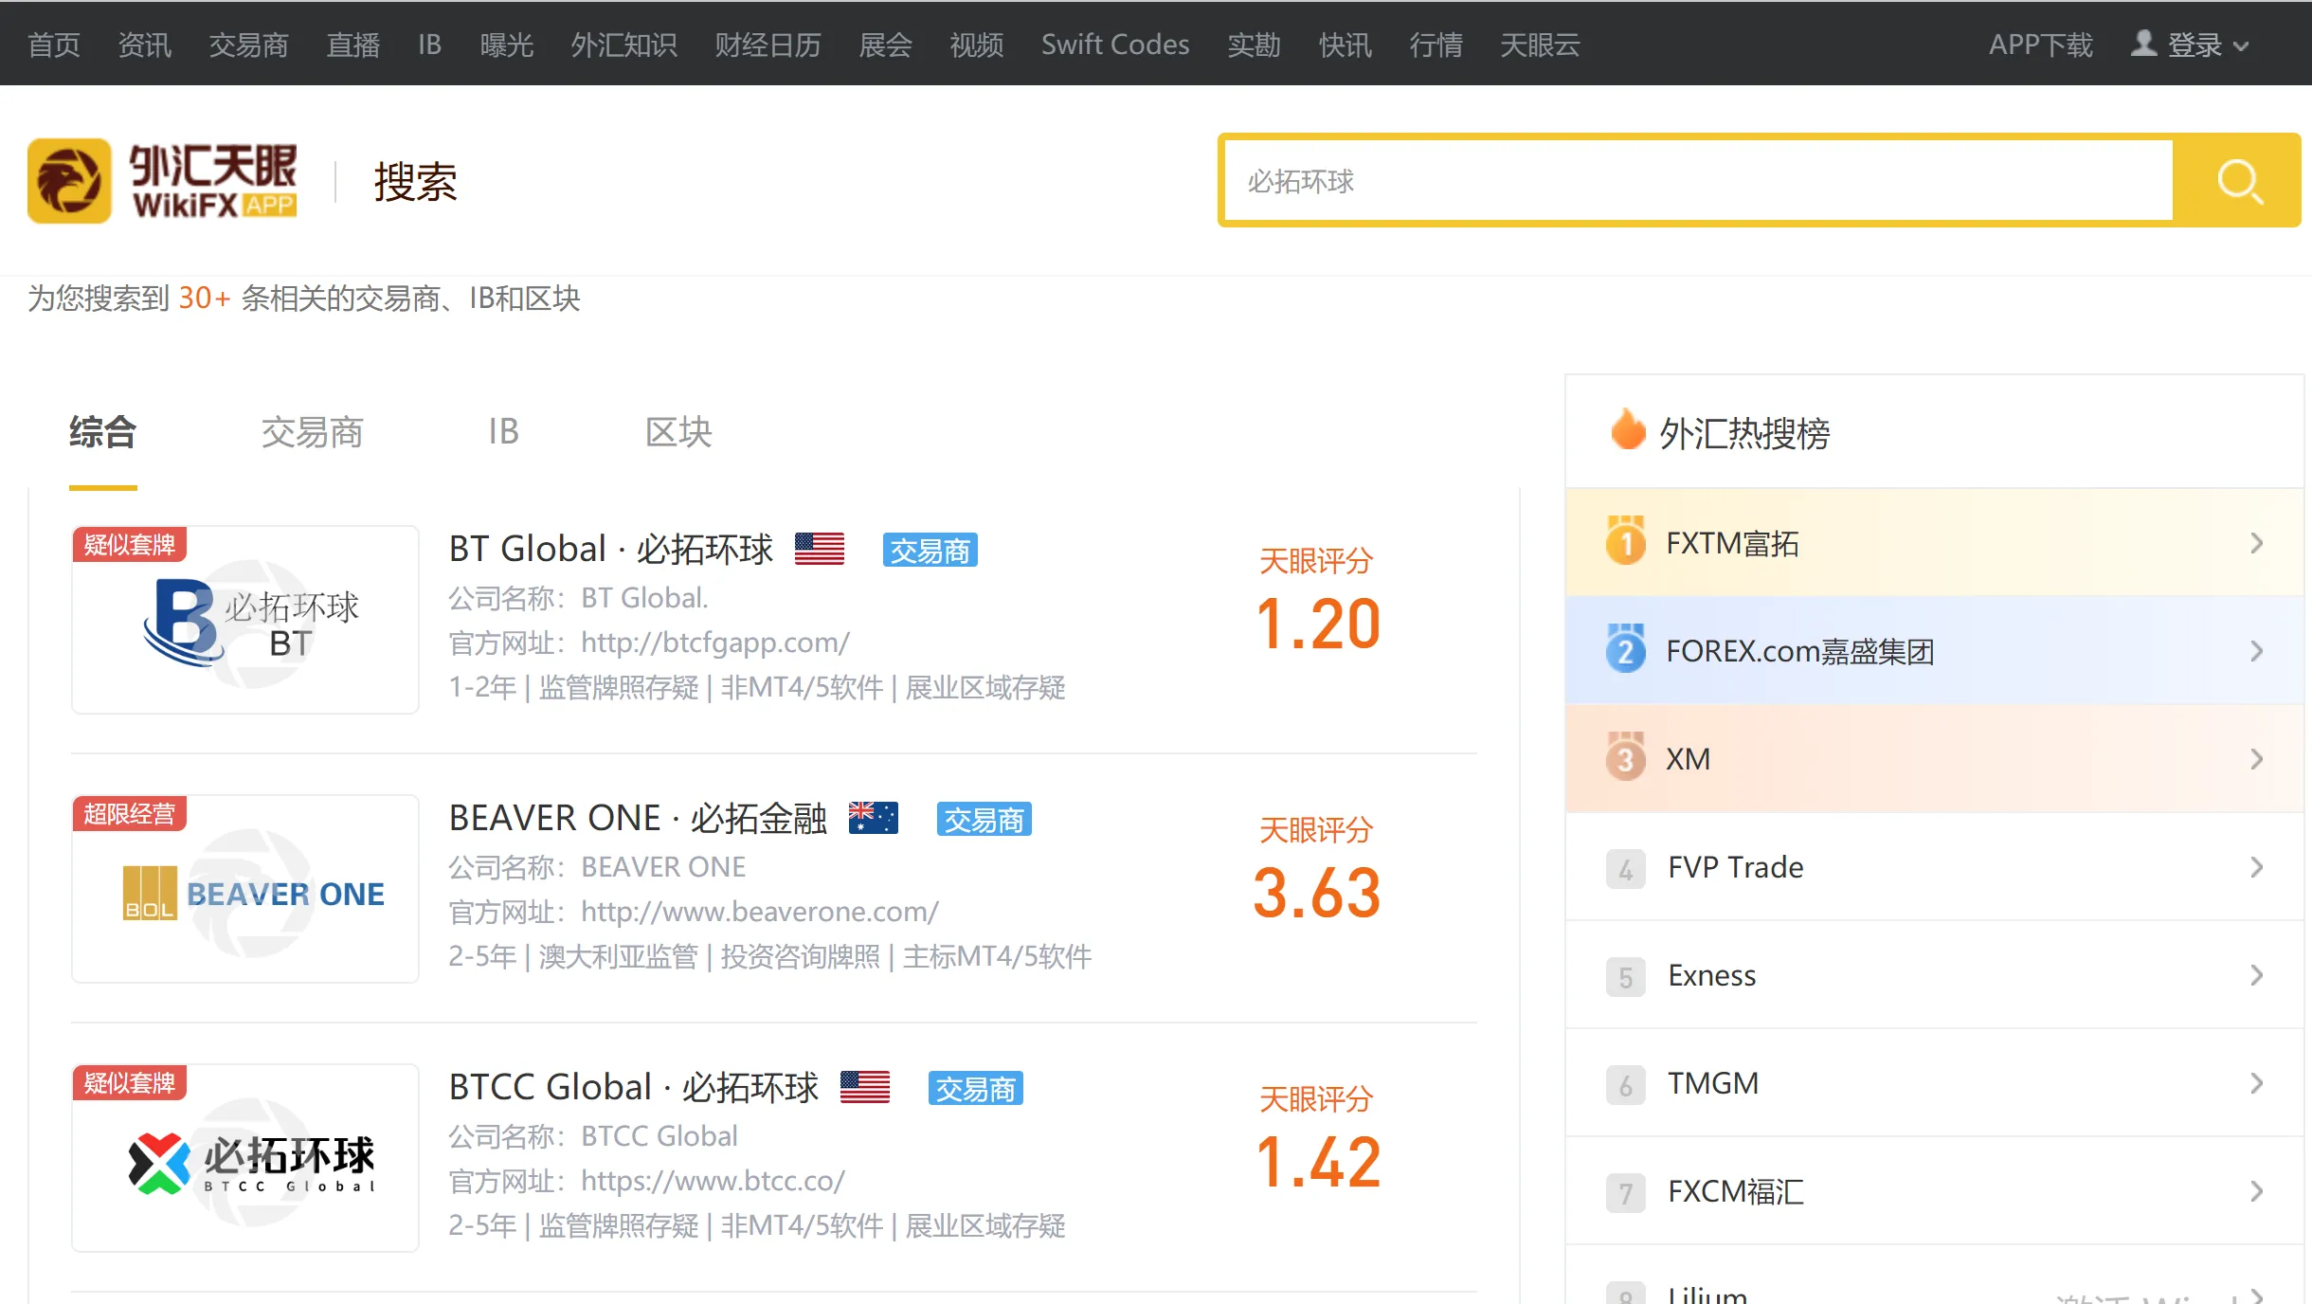This screenshot has height=1304, width=2312.
Task: Click the rank 7 badge beside FXCM福汇
Action: pos(1626,1192)
